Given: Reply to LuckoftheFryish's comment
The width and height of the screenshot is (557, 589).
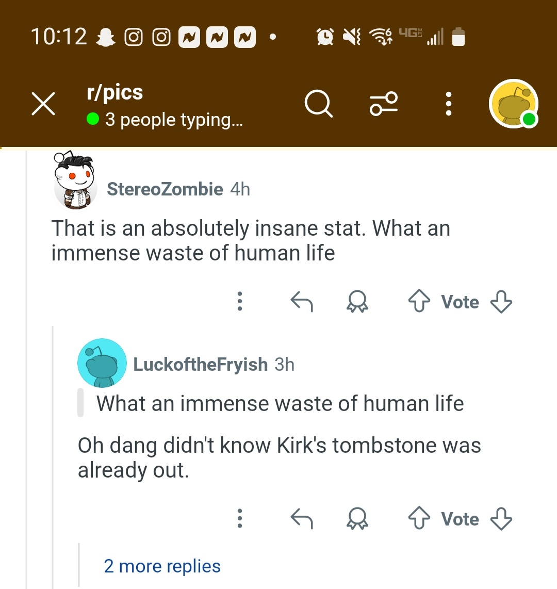Looking at the screenshot, I should pyautogui.click(x=302, y=519).
